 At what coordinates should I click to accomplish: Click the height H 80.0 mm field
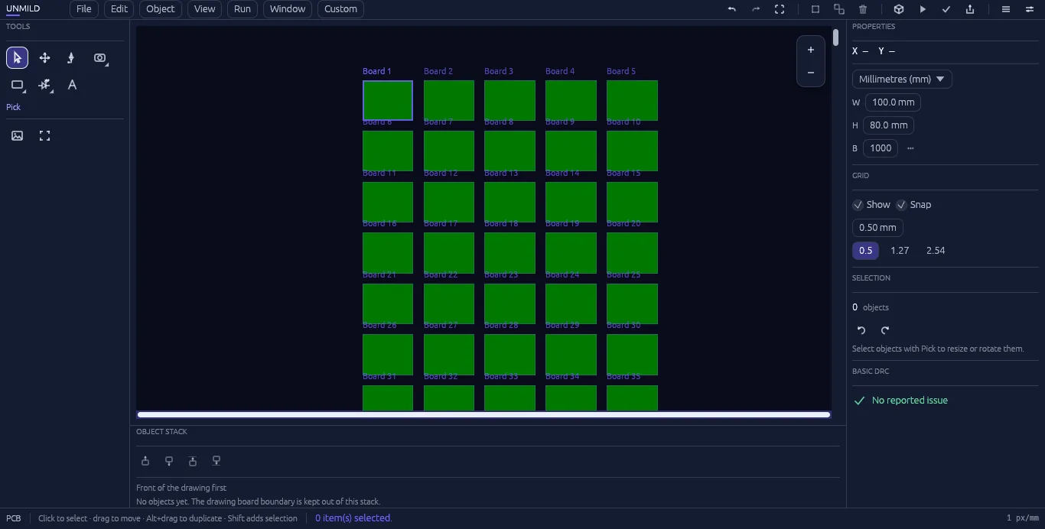click(x=888, y=125)
